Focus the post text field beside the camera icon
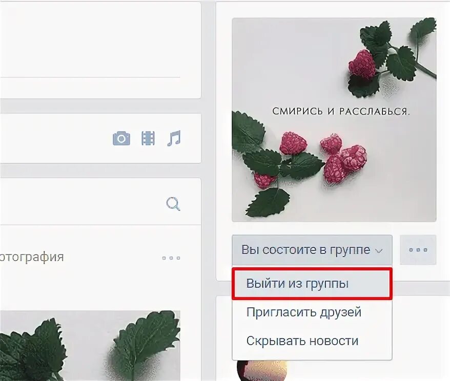The width and height of the screenshot is (450, 381). 54,138
